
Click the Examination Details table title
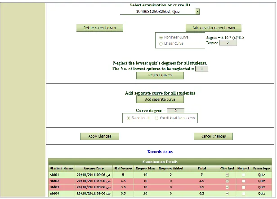coord(160,162)
